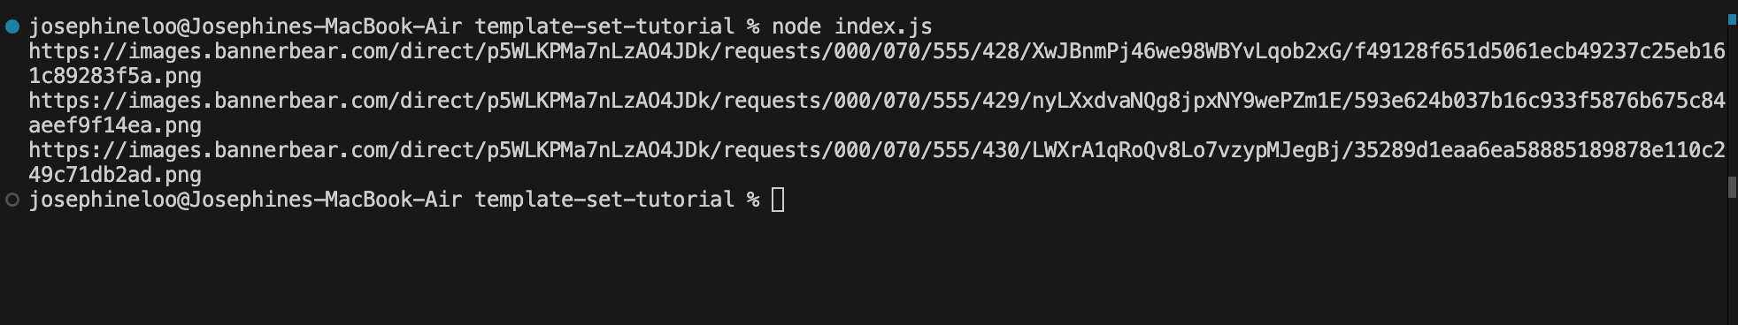Click the scrollbar track below the thumb

pos(1733,261)
